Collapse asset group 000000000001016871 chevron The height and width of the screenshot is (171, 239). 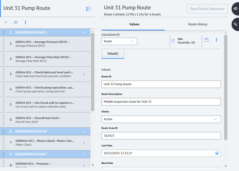click(84, 32)
